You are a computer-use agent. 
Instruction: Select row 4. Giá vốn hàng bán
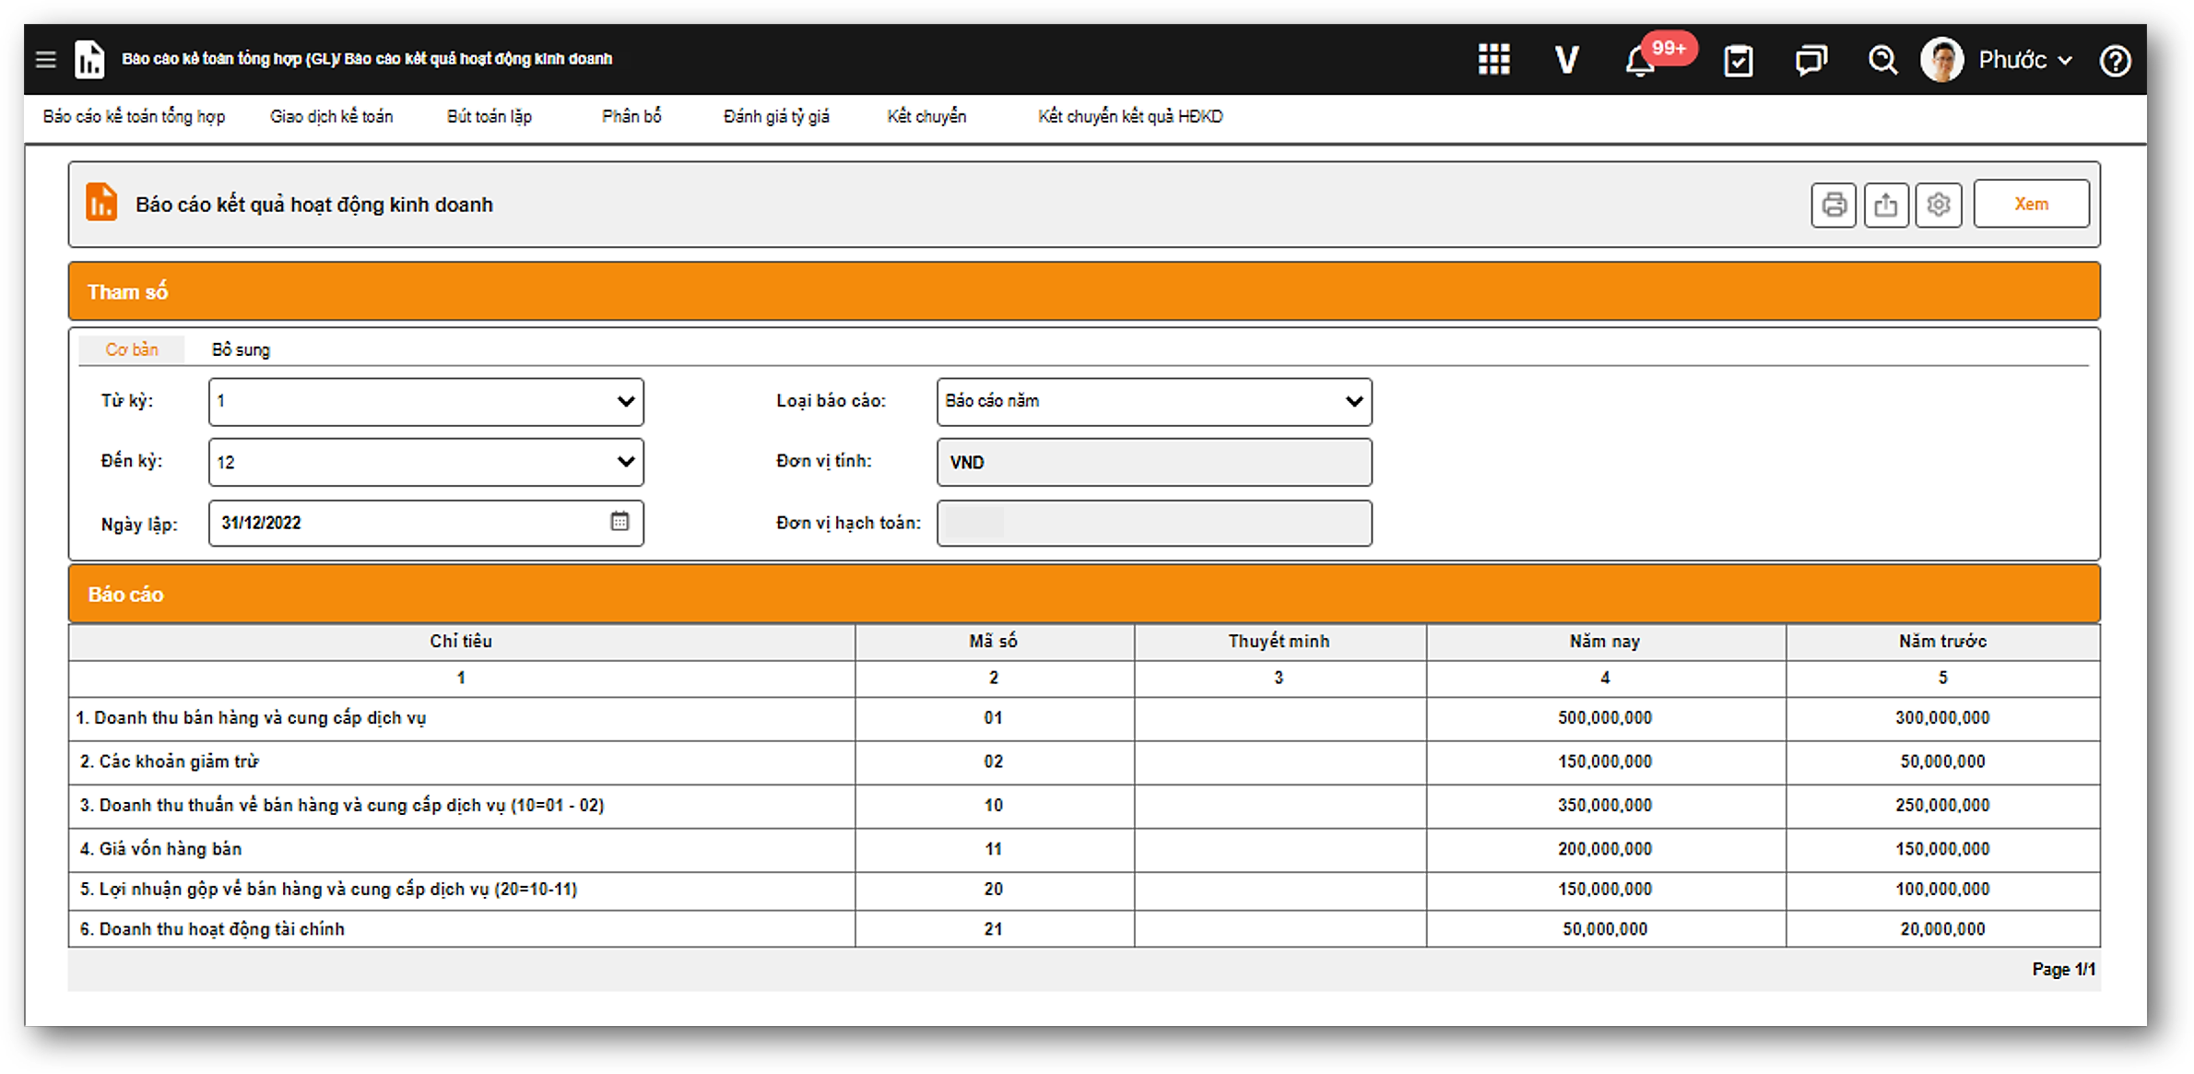[x=1084, y=849]
